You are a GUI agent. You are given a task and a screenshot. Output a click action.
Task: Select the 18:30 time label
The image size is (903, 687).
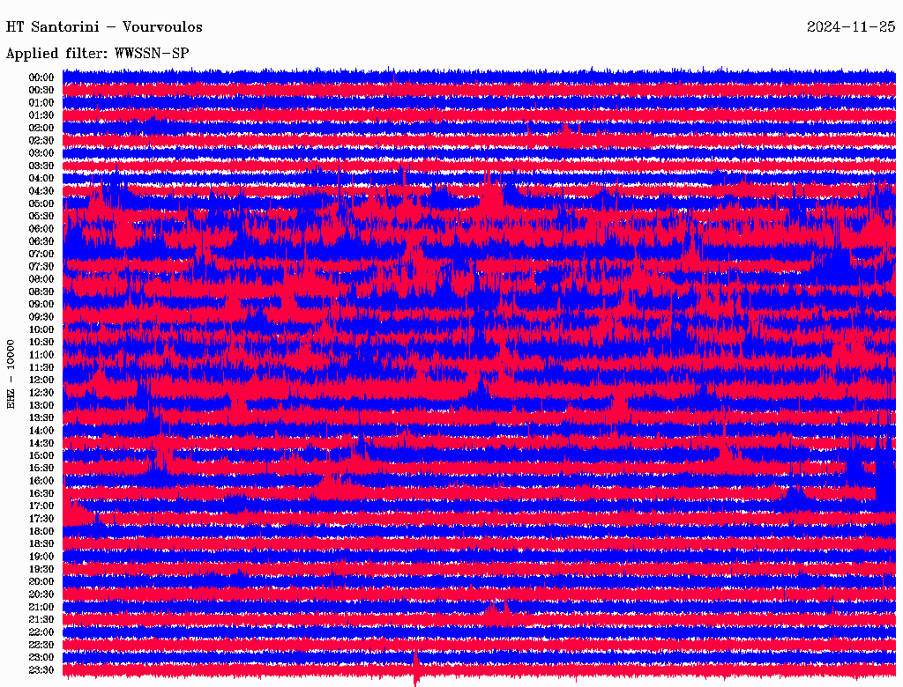[41, 543]
